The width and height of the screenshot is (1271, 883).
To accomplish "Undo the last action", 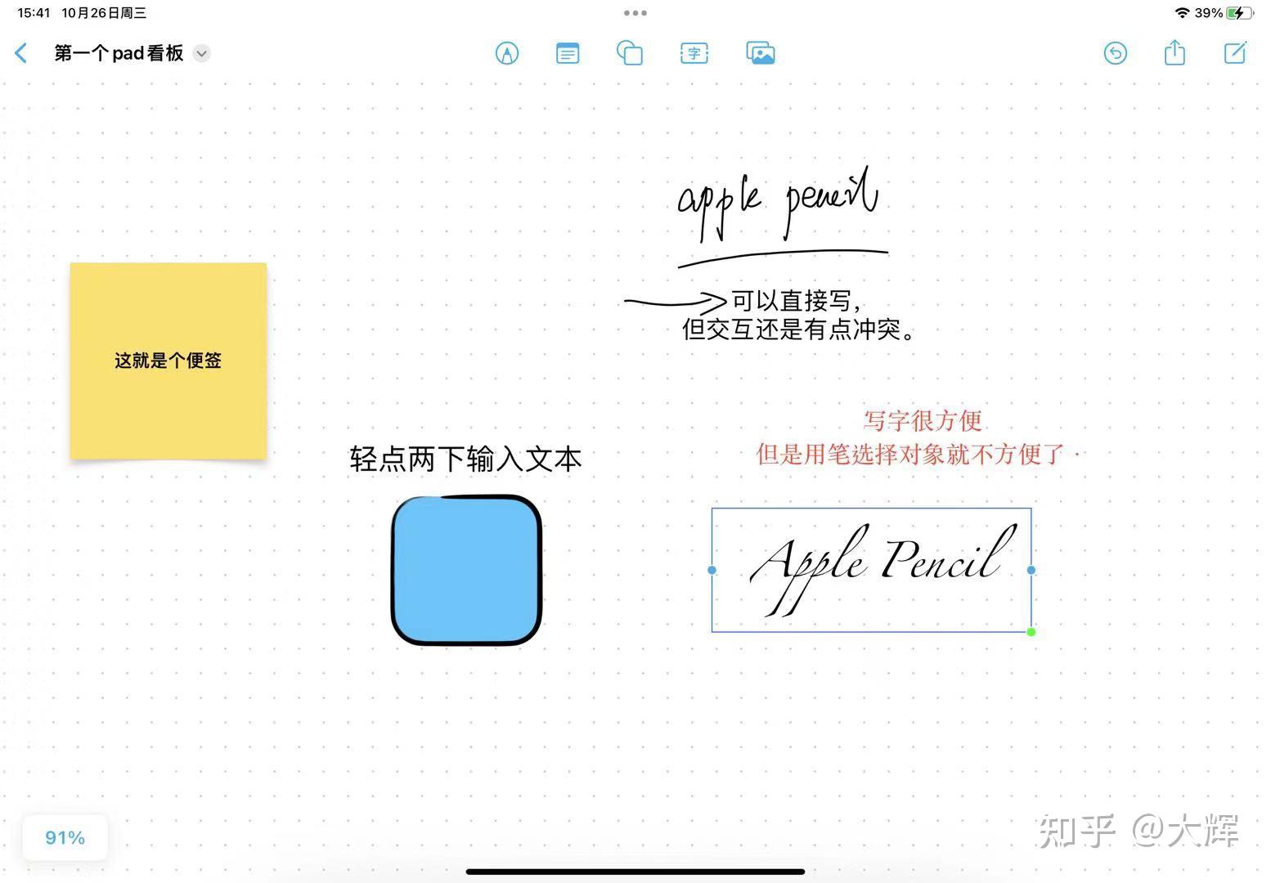I will point(1116,52).
